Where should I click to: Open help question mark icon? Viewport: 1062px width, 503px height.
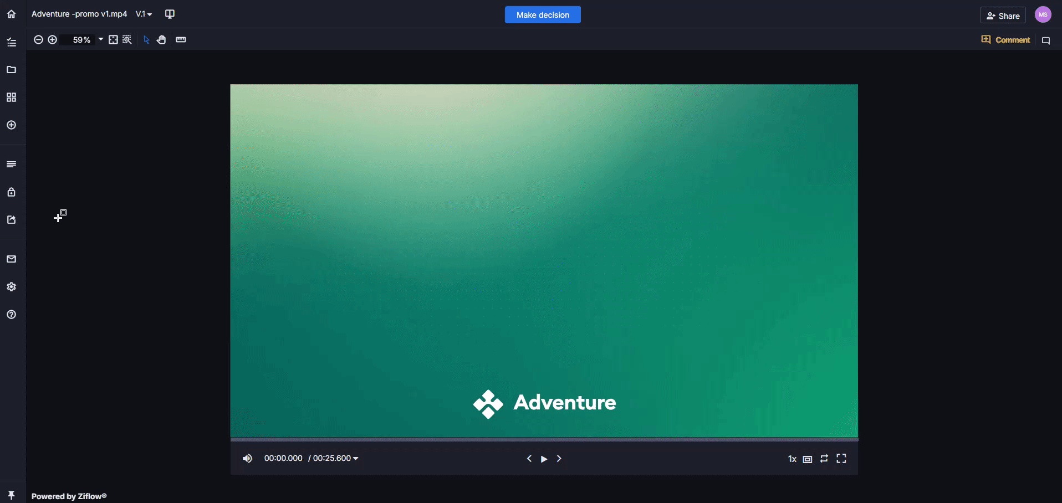pos(11,315)
